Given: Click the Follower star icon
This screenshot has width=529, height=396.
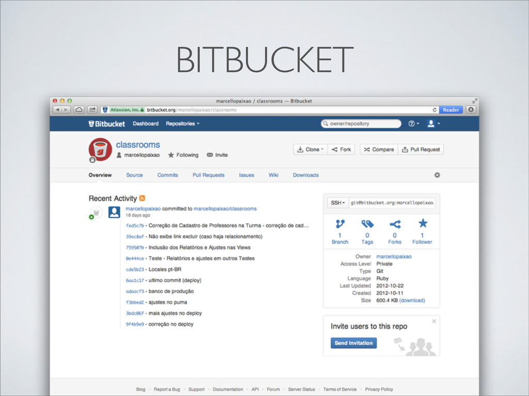Looking at the screenshot, I should click(423, 223).
